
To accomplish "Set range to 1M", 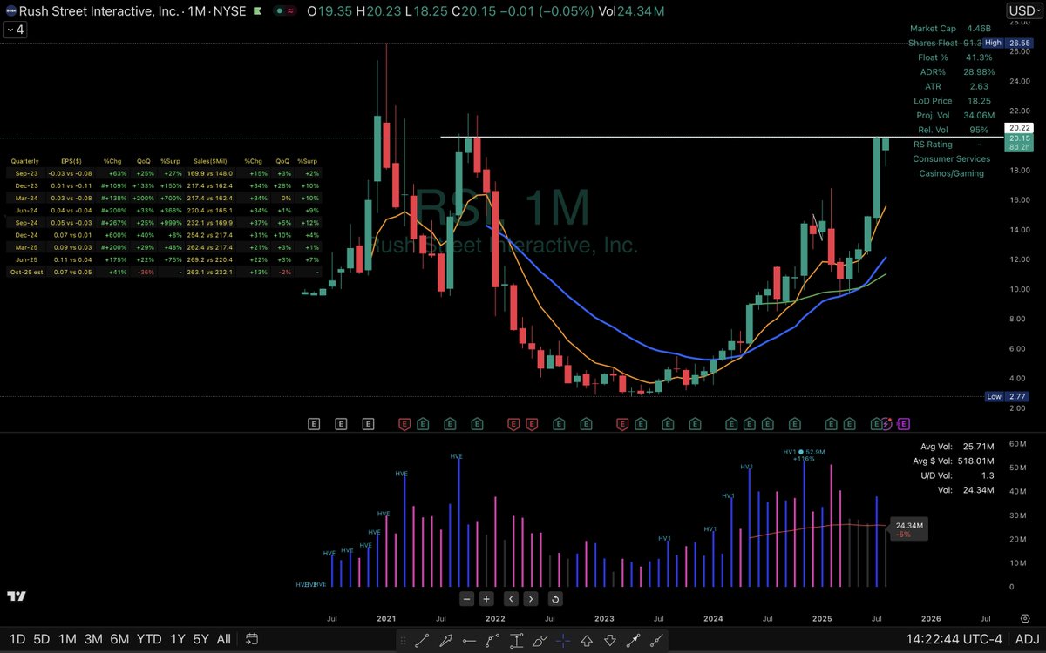I will pyautogui.click(x=67, y=639).
